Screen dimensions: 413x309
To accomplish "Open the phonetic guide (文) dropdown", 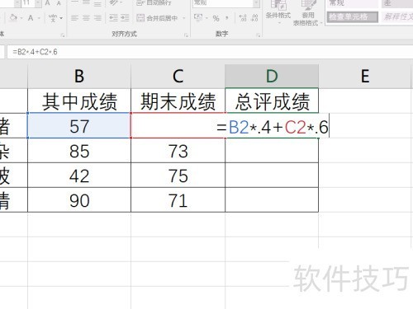I will [x=61, y=18].
